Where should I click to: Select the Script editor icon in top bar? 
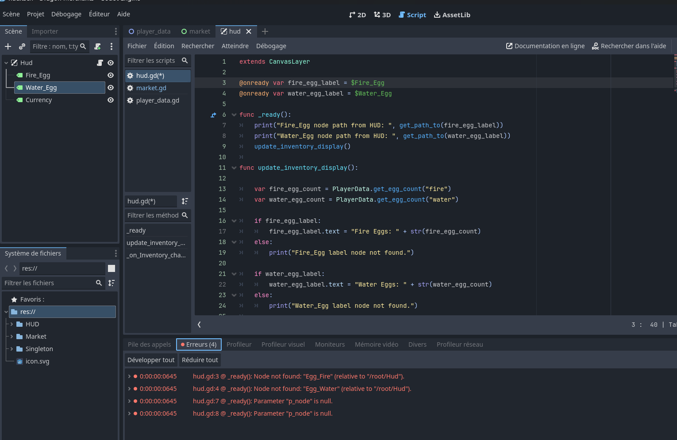pos(412,15)
